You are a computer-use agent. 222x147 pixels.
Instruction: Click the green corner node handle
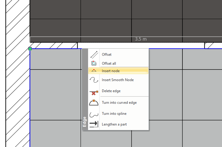(x=30, y=49)
